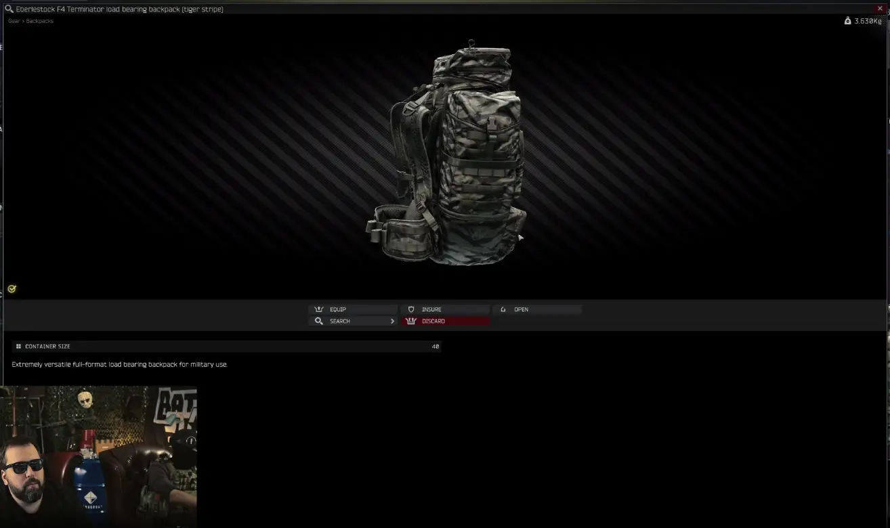The height and width of the screenshot is (528, 890).
Task: Click the crown icon beside Equip
Action: [319, 309]
